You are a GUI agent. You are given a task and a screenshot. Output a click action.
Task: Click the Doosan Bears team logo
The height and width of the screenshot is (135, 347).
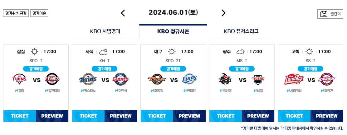[x=52, y=79]
